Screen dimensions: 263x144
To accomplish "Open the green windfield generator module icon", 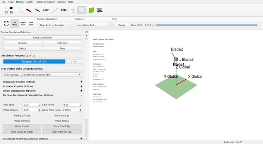I will (x=91, y=10).
